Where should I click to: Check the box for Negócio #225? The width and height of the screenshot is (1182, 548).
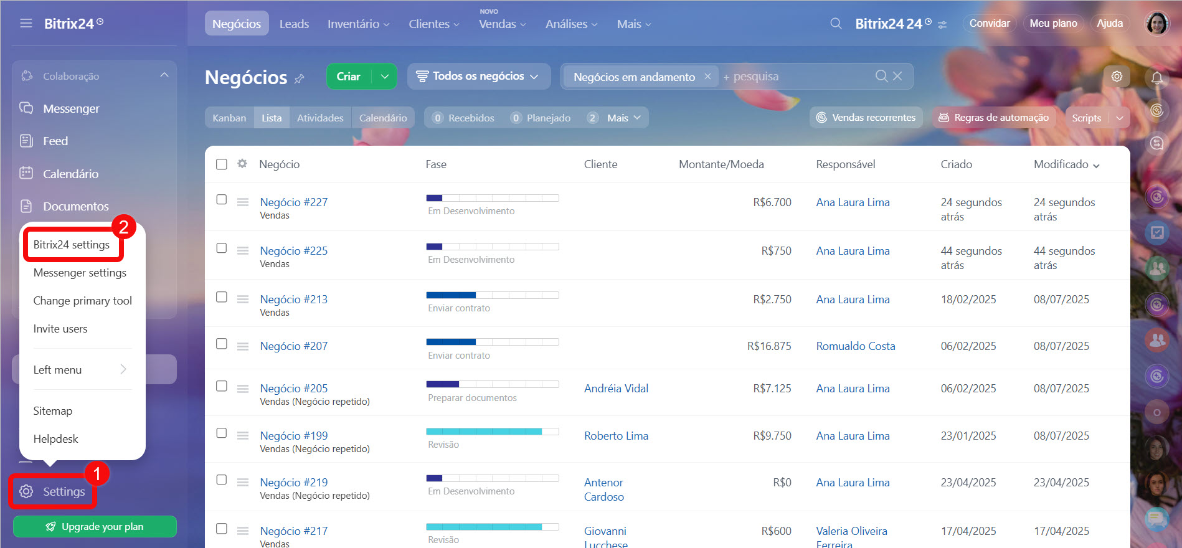(x=222, y=248)
